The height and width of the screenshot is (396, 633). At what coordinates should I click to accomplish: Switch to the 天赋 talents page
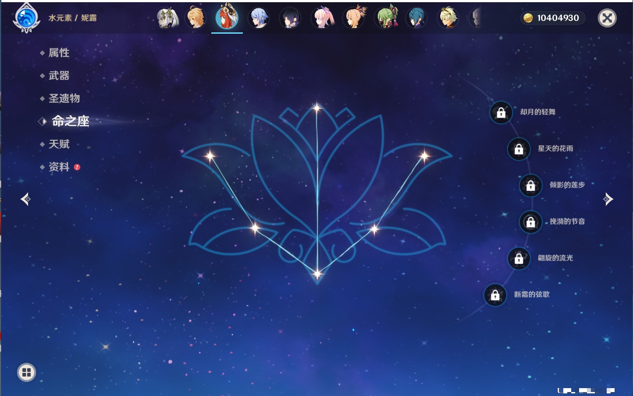(x=59, y=144)
